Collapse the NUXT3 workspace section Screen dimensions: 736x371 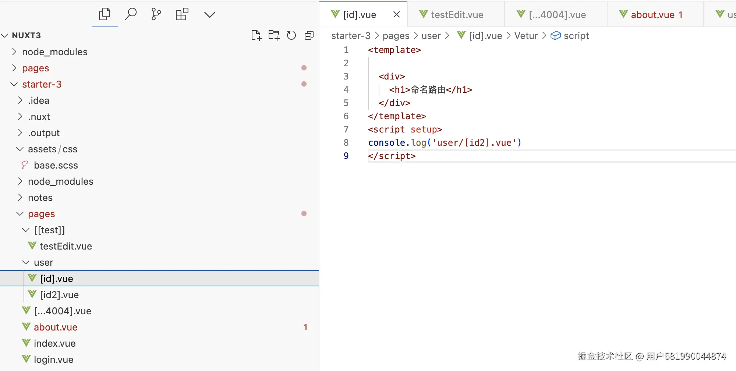pyautogui.click(x=5, y=36)
